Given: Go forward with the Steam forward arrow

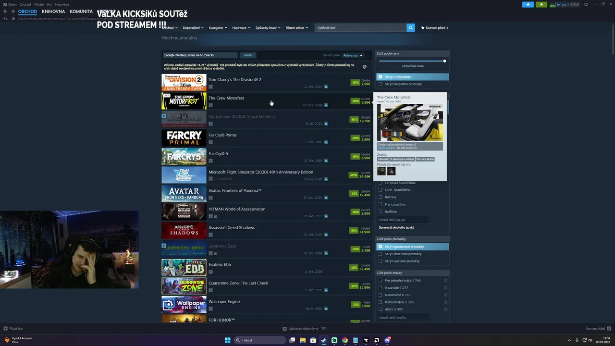Looking at the screenshot, I should 12,12.
